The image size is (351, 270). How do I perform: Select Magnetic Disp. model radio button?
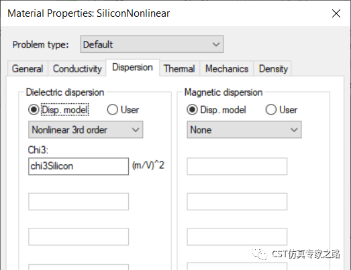pos(192,110)
